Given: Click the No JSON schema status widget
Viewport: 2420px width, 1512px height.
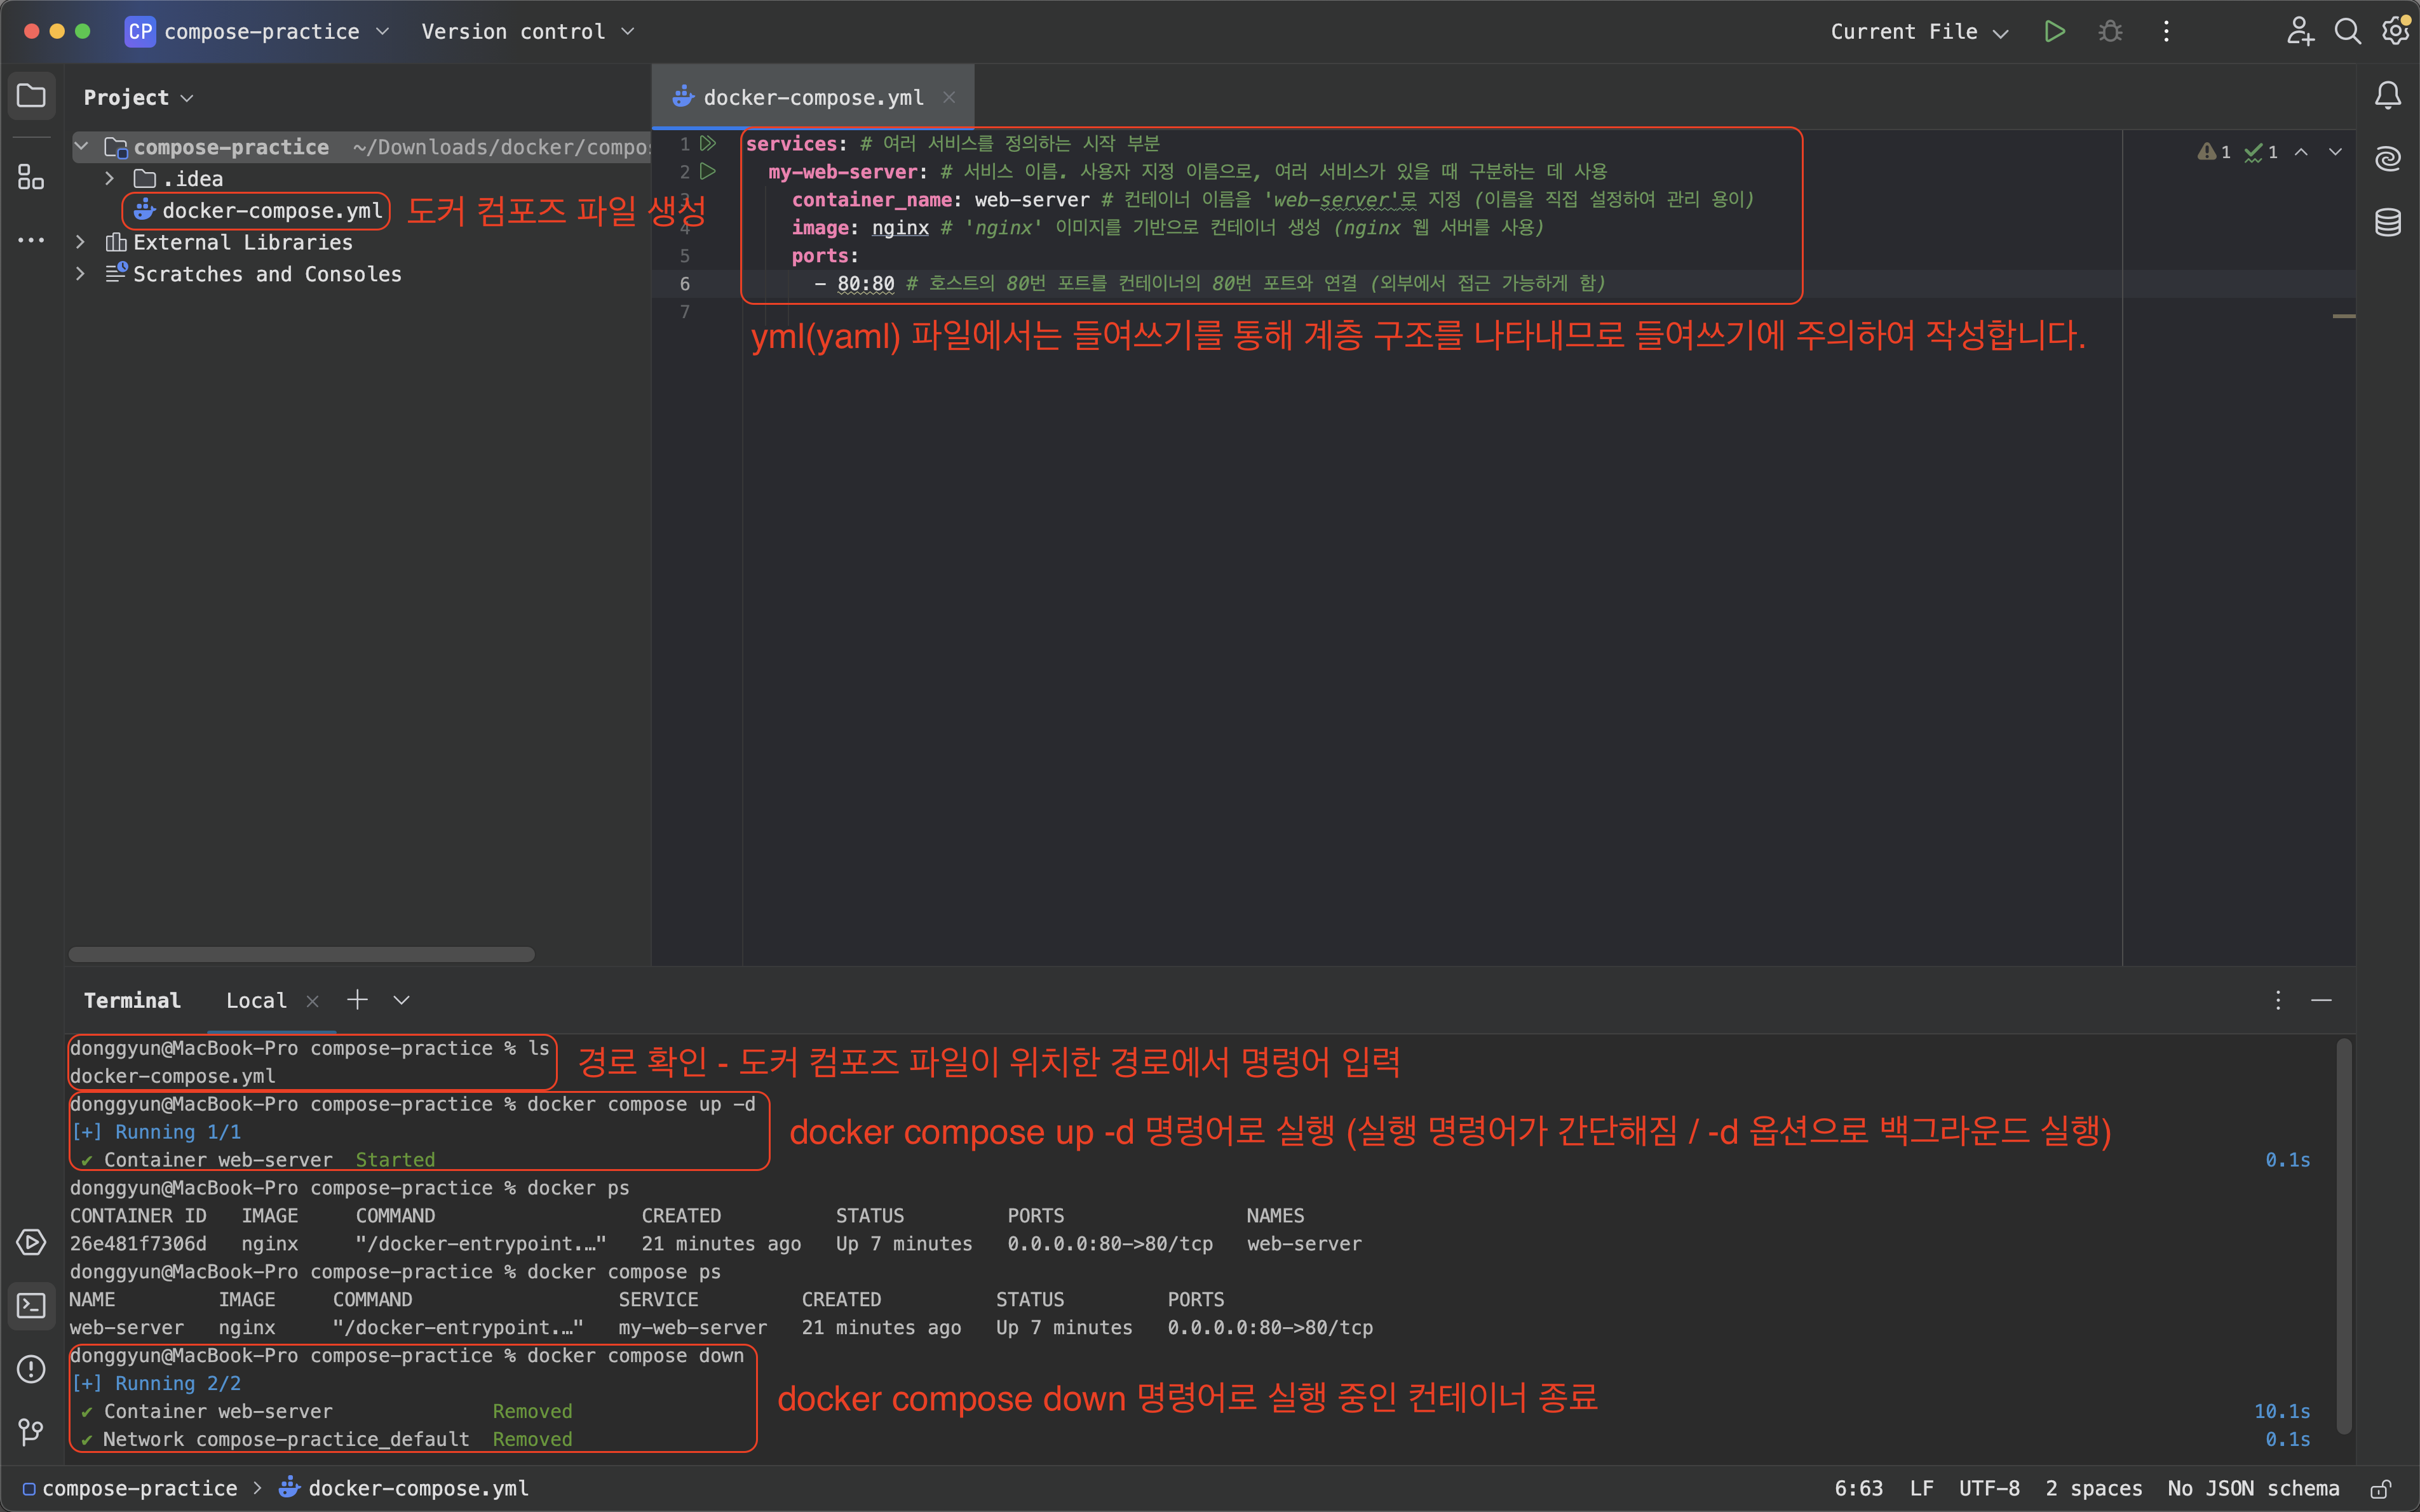Looking at the screenshot, I should (2252, 1489).
